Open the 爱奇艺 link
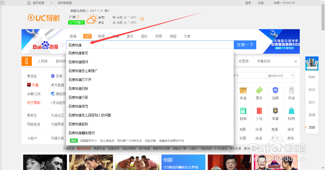 [32, 115]
